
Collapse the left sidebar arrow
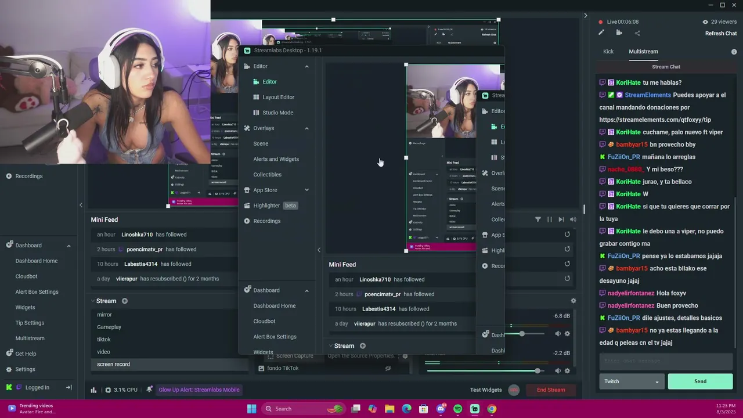[x=81, y=205]
